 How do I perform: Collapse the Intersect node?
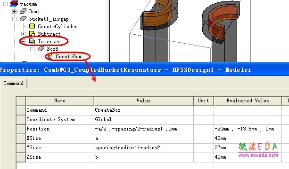(23, 41)
